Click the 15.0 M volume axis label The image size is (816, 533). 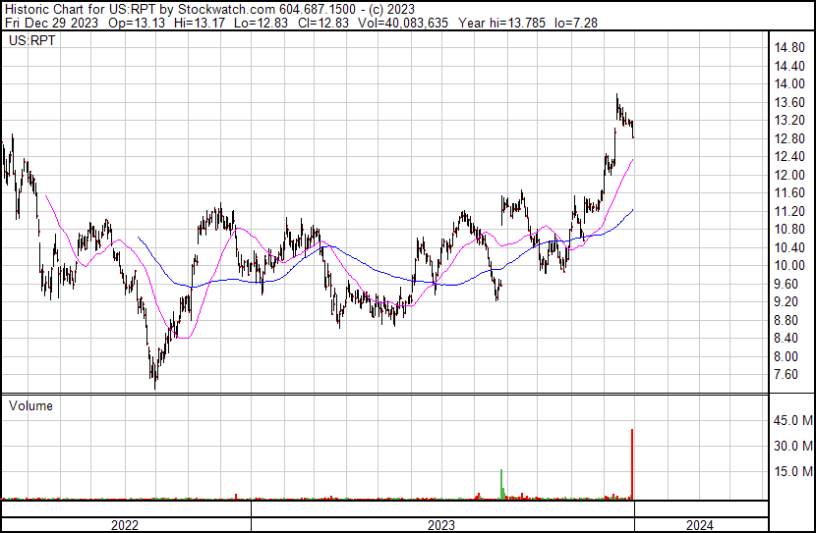[x=792, y=471]
